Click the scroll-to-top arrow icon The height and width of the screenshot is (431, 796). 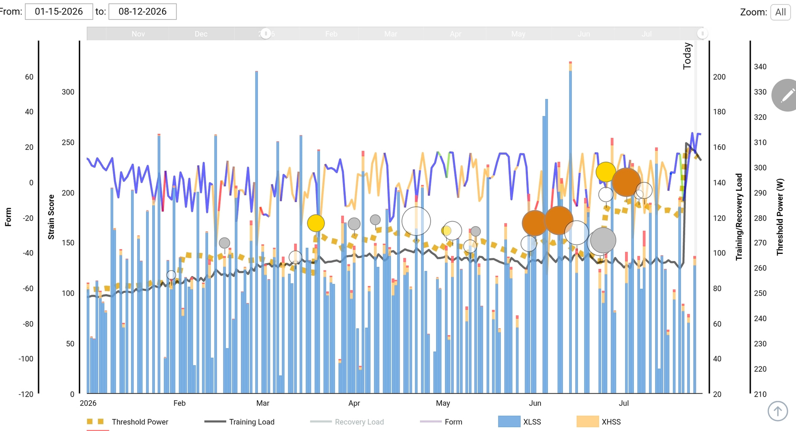(777, 411)
